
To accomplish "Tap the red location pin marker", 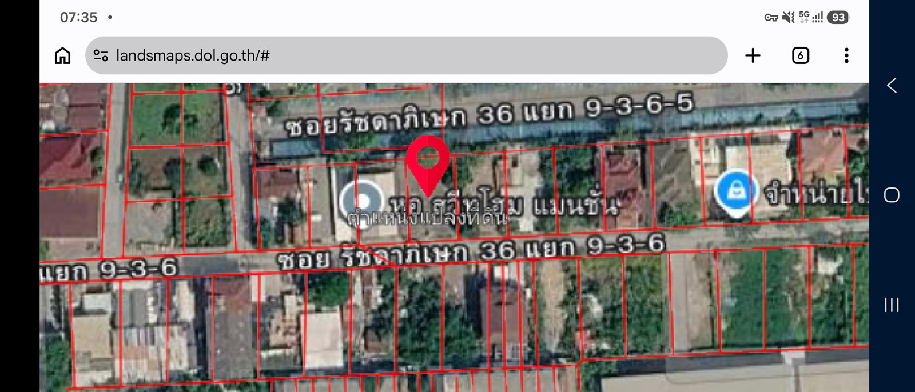I will click(428, 166).
